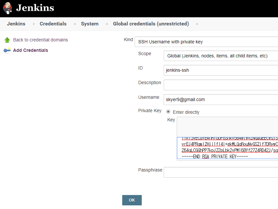Viewport: 278px width, 209px height.
Task: Focus the empty Description field
Action: [x=221, y=85]
